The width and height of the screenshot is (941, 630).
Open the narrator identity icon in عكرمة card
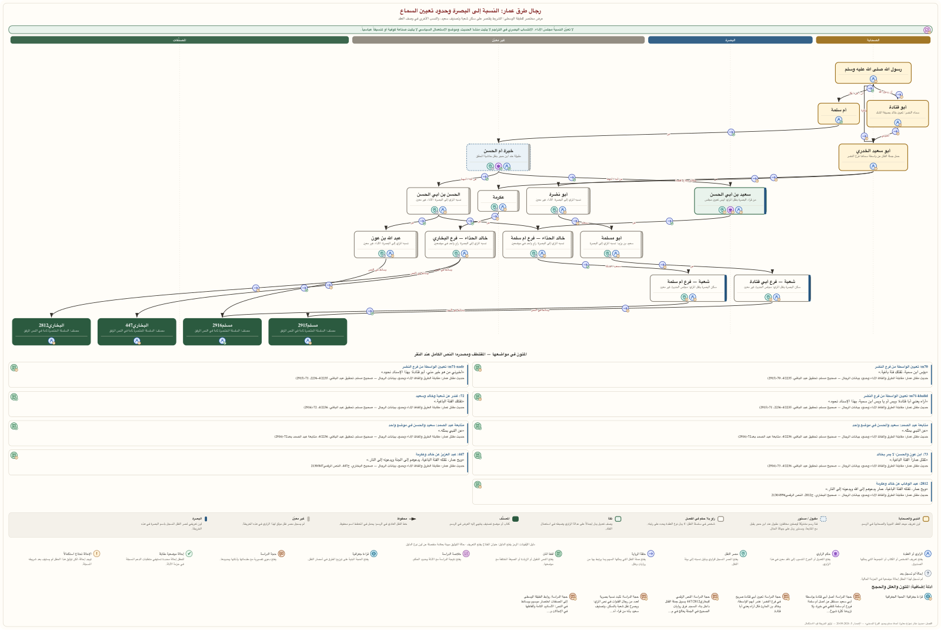[503, 207]
